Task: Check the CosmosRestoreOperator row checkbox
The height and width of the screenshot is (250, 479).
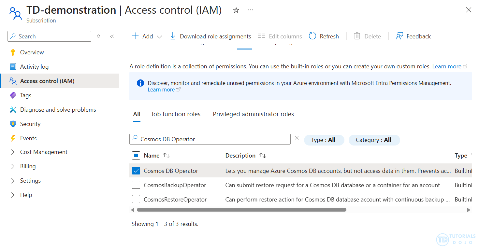Action: 136,200
